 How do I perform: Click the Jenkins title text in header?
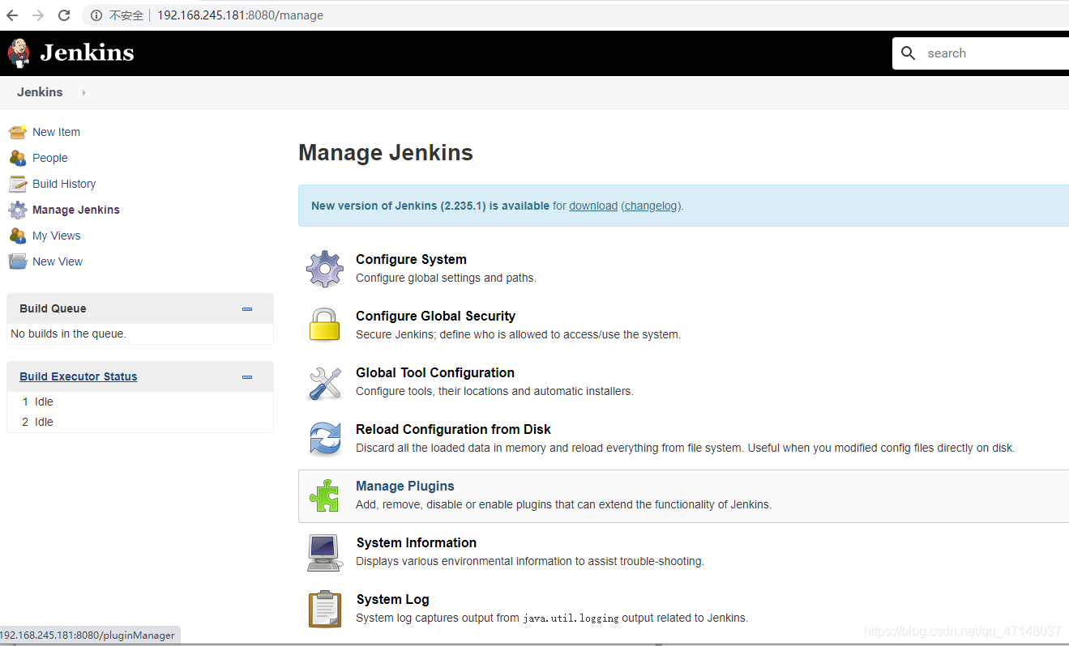pos(87,53)
